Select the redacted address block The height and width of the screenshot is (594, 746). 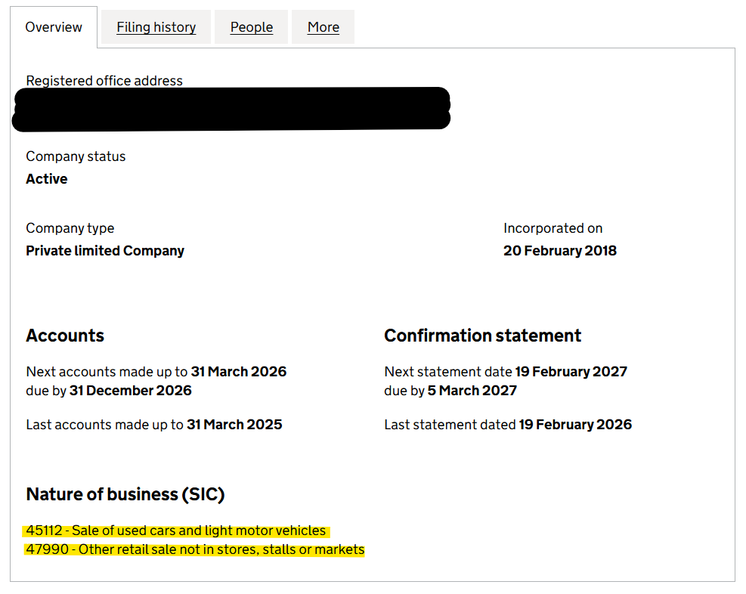point(230,109)
